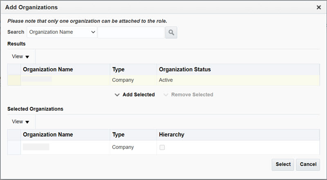Click the row selector of the Active result row

pos(14,80)
